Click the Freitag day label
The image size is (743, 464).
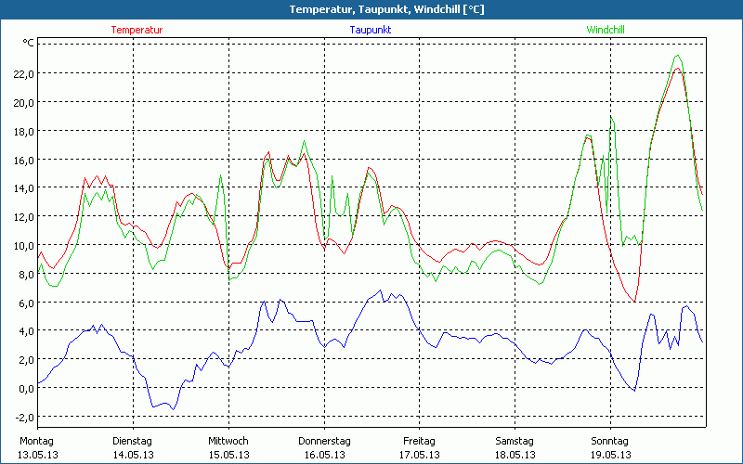coord(420,442)
